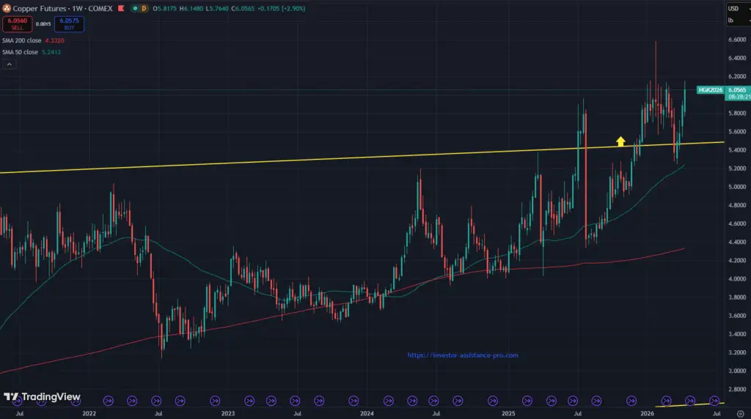Screen dimensions: 751x419
Task: Open the USD currency dropdown
Action: pyautogui.click(x=735, y=8)
